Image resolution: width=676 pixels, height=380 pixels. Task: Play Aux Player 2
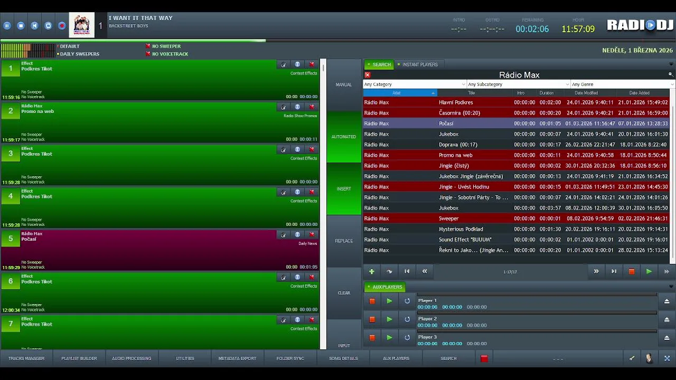(x=389, y=319)
